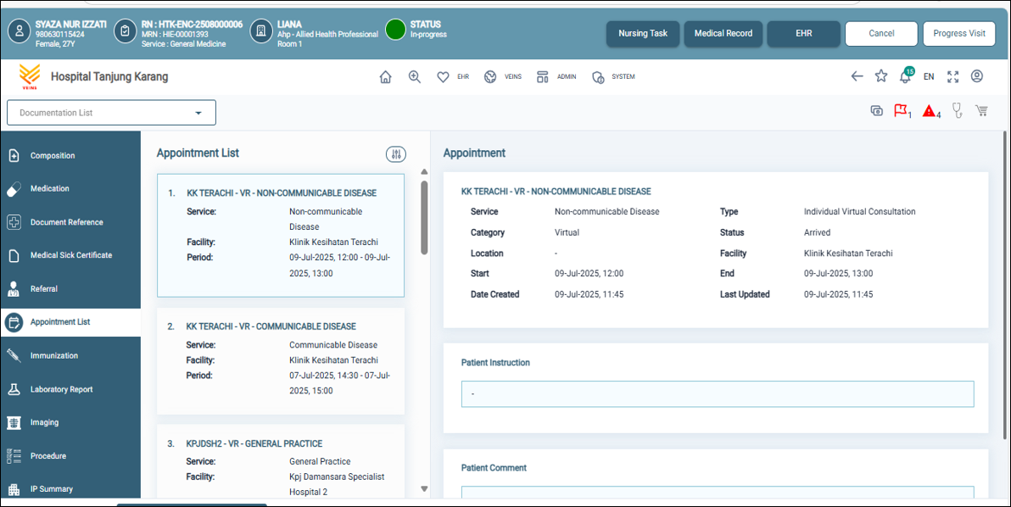Image resolution: width=1011 pixels, height=507 pixels.
Task: Click the stethoscope icon
Action: [957, 111]
